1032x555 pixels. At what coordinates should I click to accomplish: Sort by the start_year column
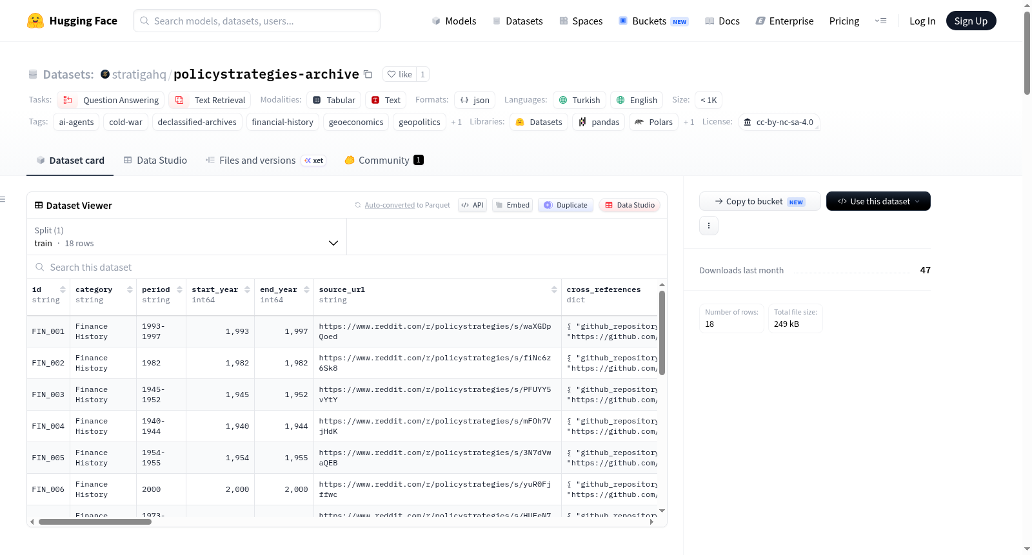pos(247,289)
